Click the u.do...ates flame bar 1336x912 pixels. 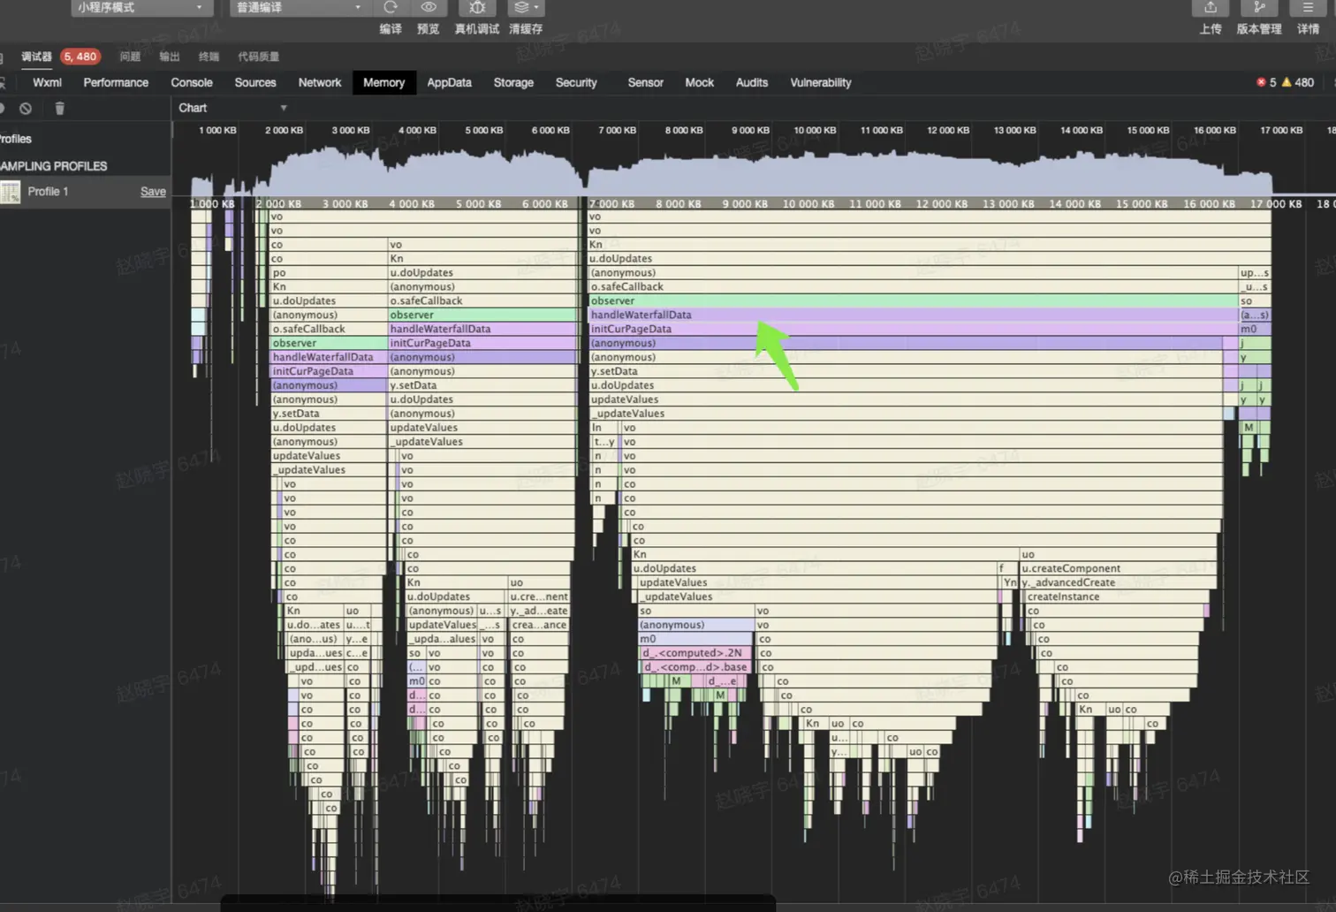[314, 625]
